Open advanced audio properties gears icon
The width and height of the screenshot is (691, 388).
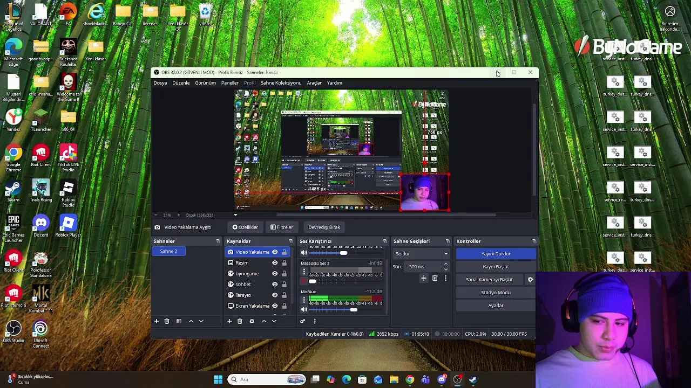(303, 321)
